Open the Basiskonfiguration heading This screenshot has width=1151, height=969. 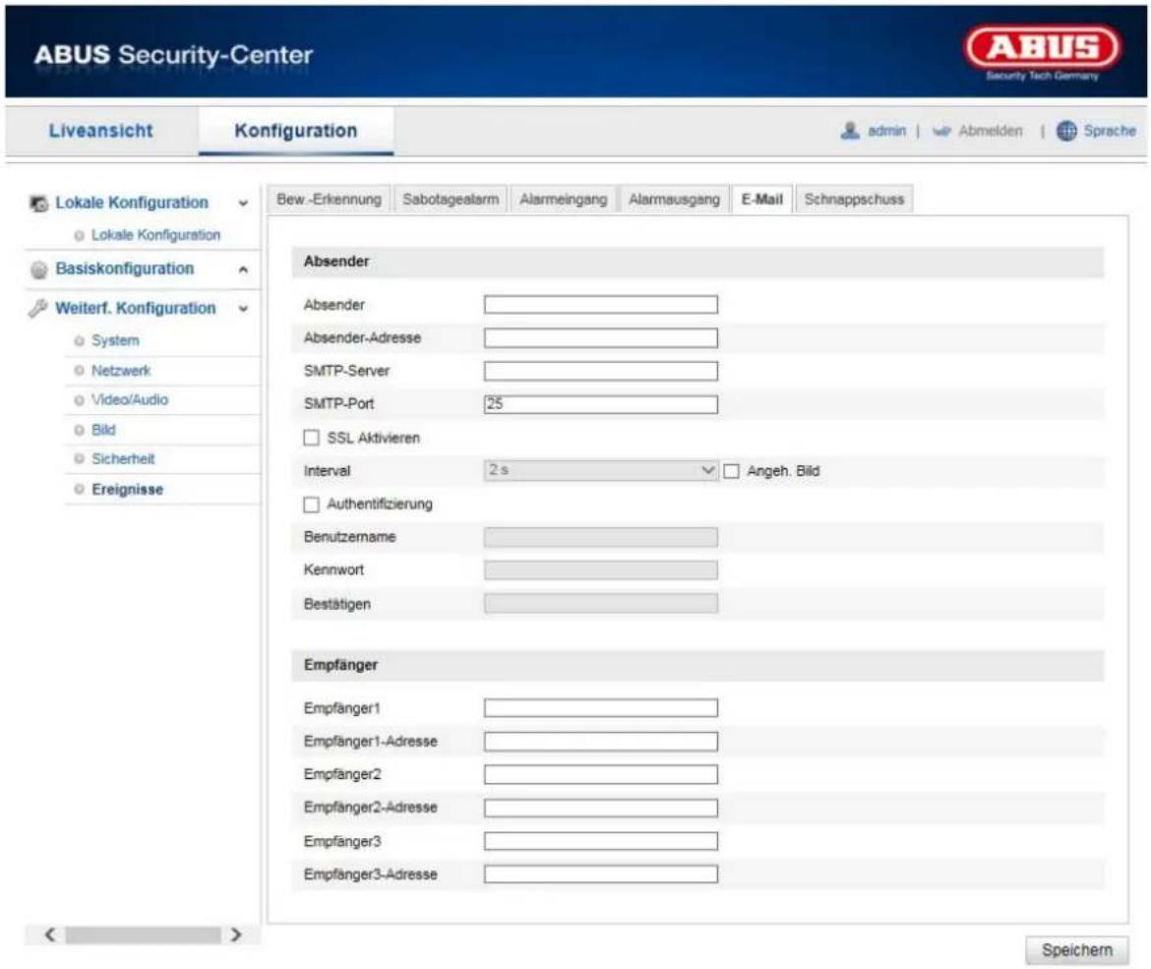(x=125, y=269)
